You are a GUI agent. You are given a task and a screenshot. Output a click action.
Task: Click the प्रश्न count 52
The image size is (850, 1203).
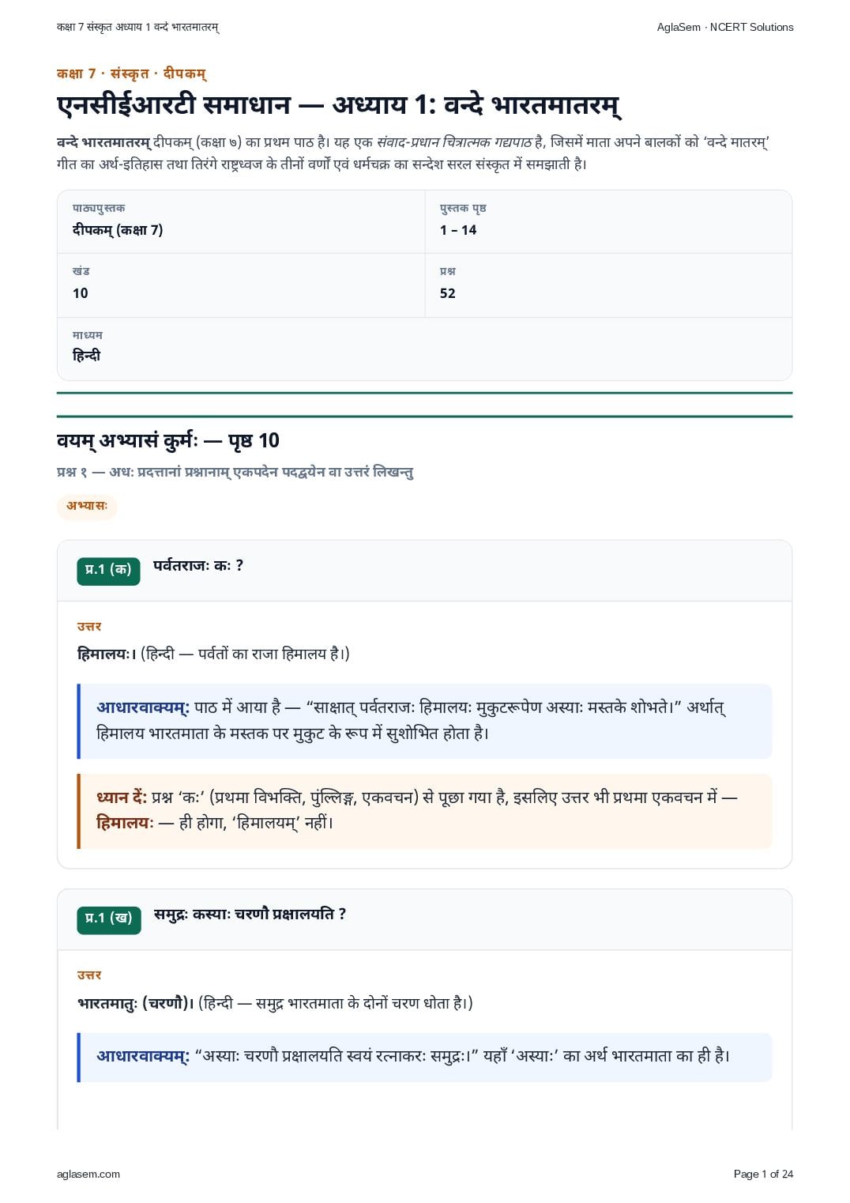[448, 293]
